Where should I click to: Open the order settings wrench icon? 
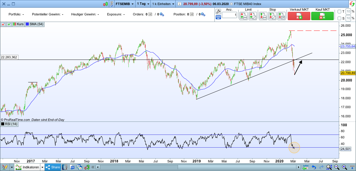click(x=218, y=12)
